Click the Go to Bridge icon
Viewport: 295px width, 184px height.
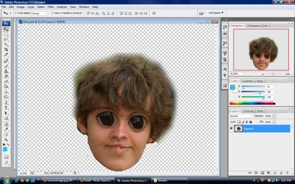[x=202, y=13]
